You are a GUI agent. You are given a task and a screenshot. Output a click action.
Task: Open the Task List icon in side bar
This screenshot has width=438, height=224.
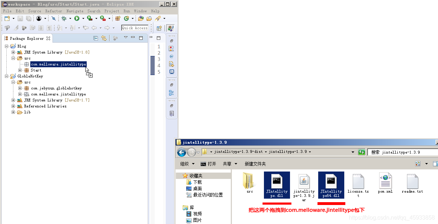click(172, 113)
